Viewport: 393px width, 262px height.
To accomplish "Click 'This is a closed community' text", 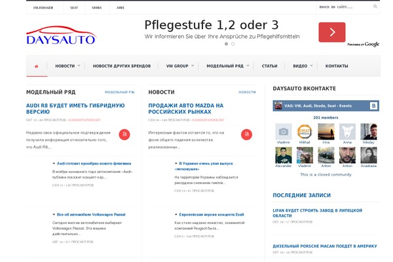I will 326,174.
